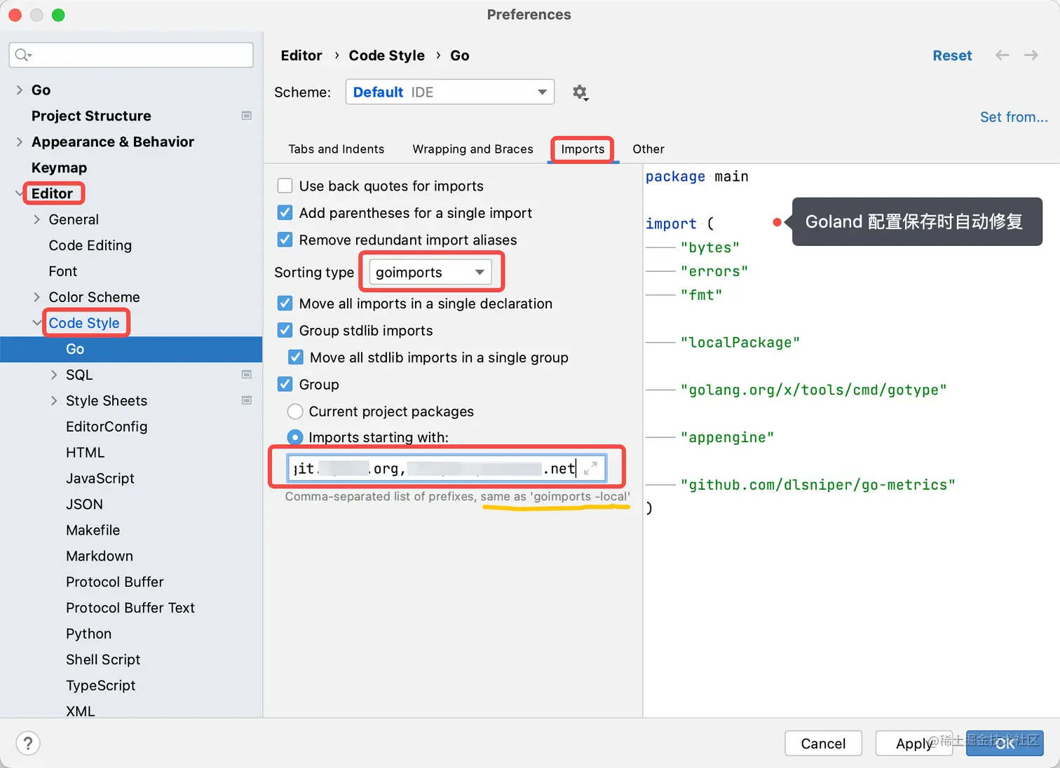Viewport: 1060px width, 768px height.
Task: Click the expand icon in prefixes field
Action: (x=591, y=468)
